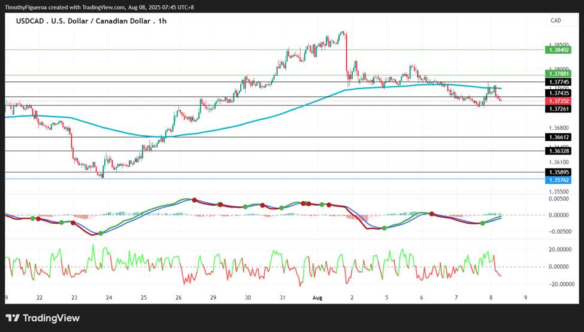584x332 pixels.
Task: Click date 22 on the time axis
Action: tap(40, 298)
